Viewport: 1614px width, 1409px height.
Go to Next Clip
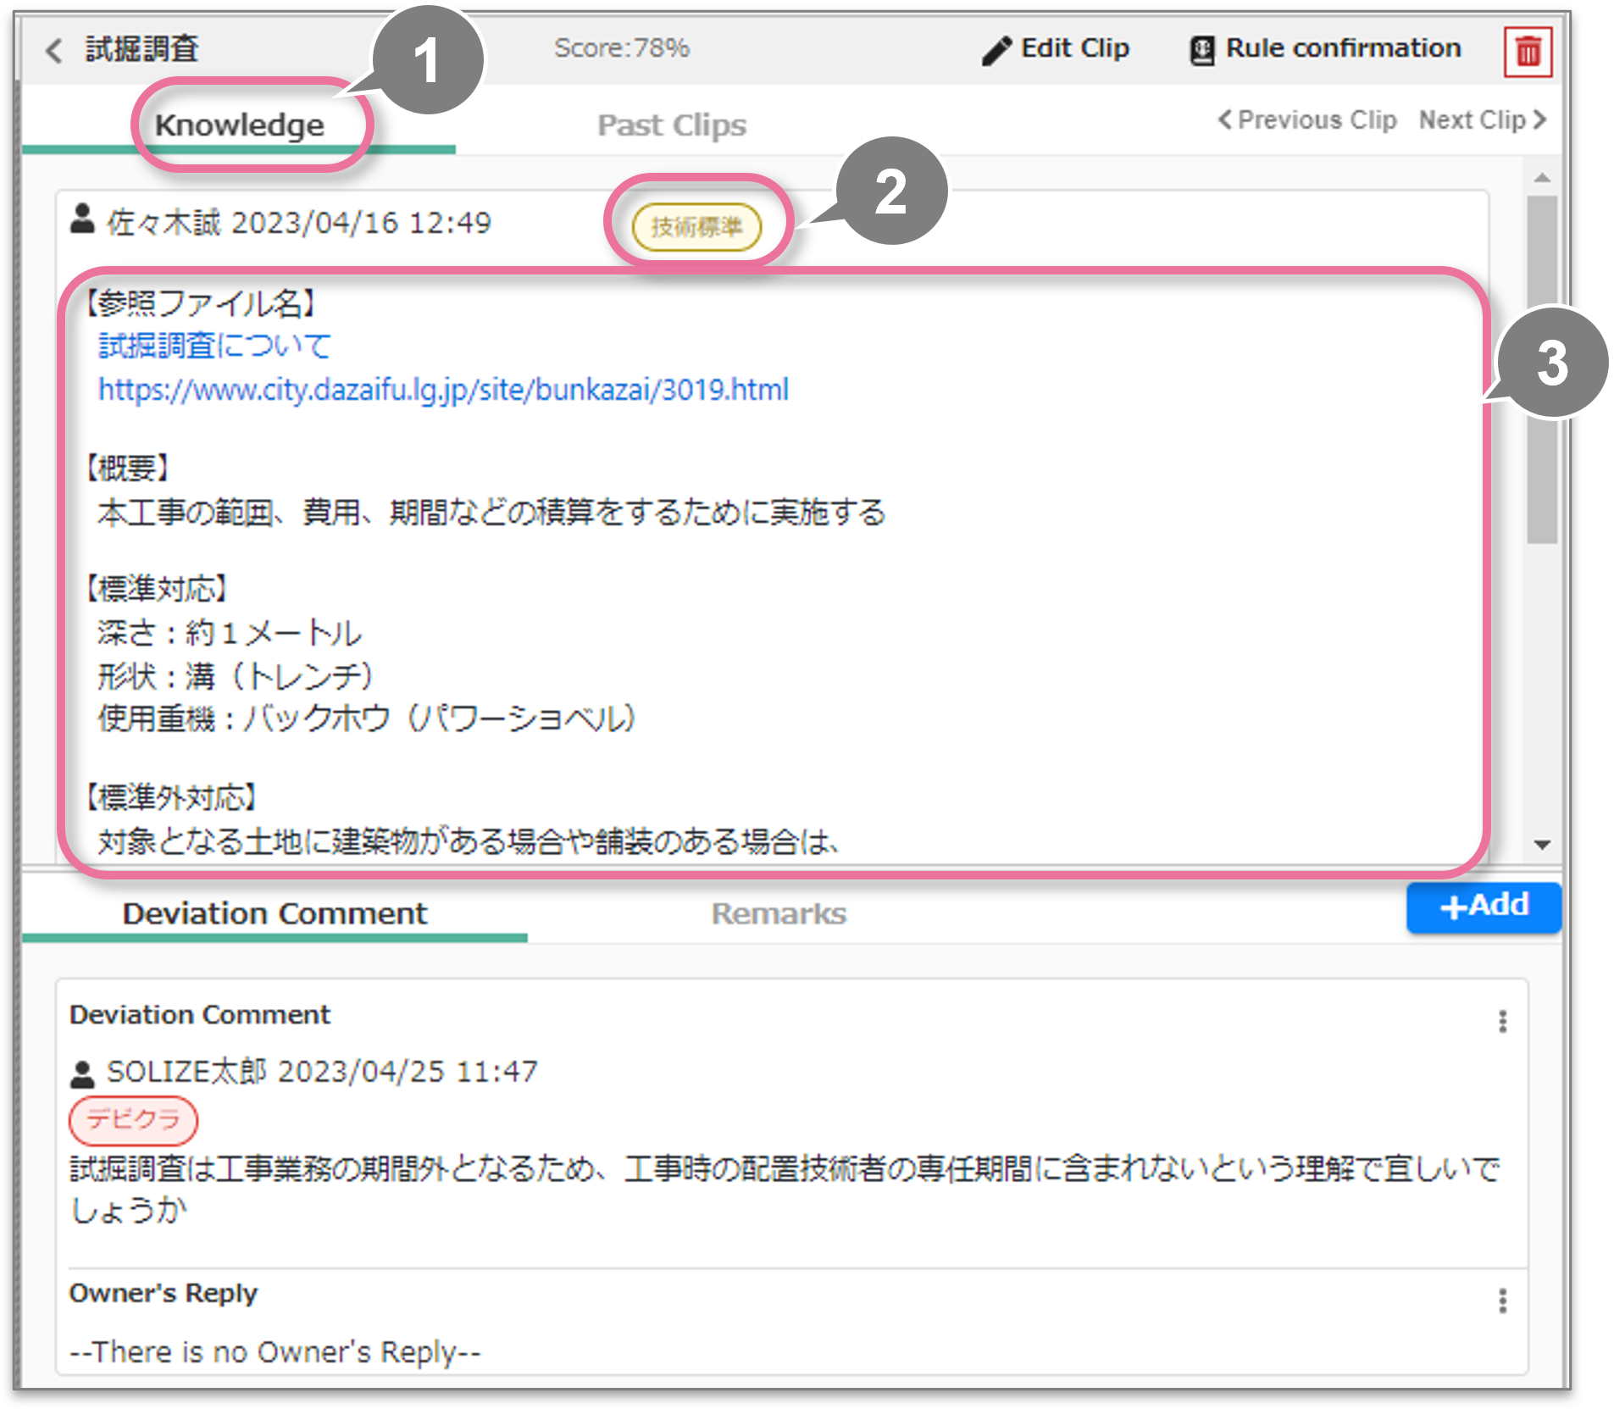coord(1483,120)
